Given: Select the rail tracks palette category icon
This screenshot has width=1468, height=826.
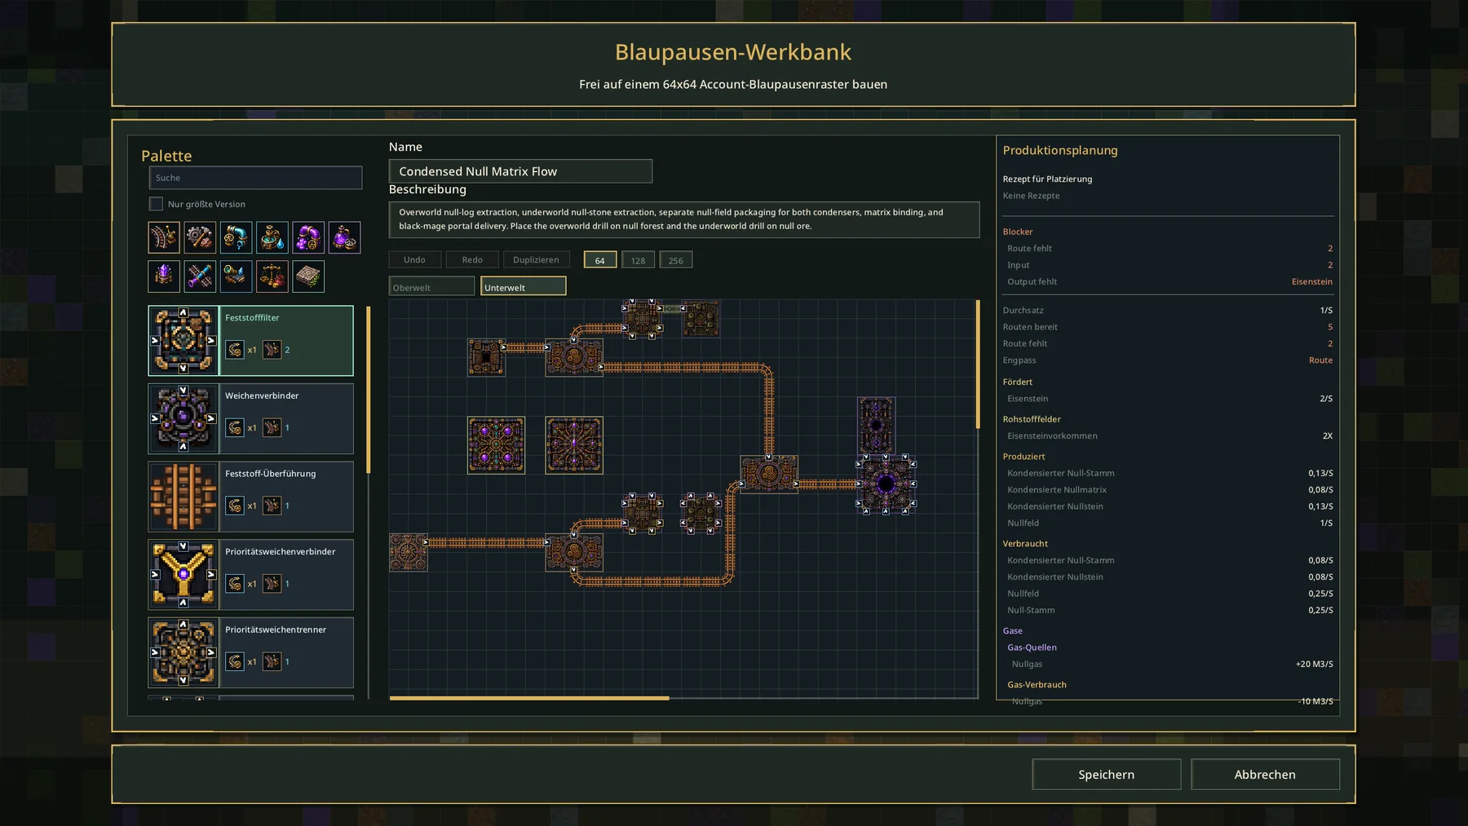Looking at the screenshot, I should (164, 237).
